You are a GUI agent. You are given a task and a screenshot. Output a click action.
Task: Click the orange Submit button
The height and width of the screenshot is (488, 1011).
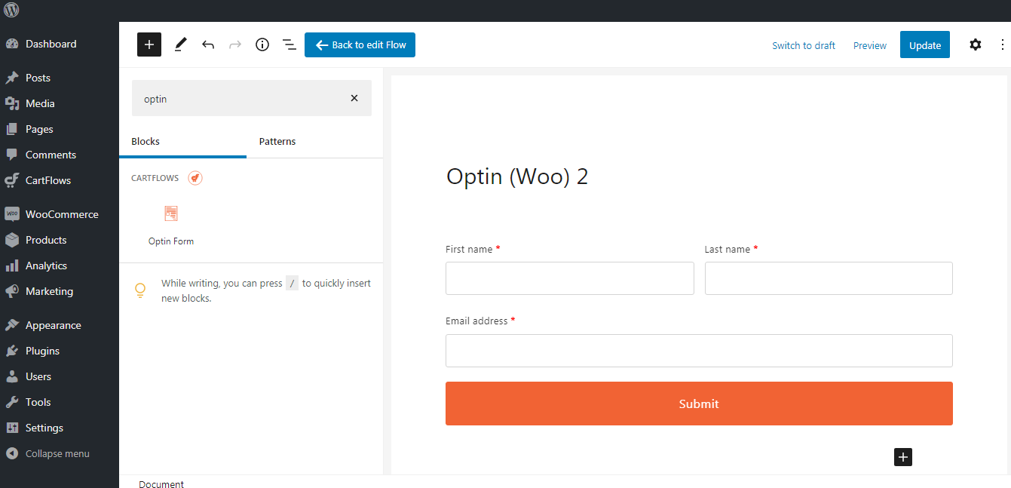pyautogui.click(x=699, y=404)
